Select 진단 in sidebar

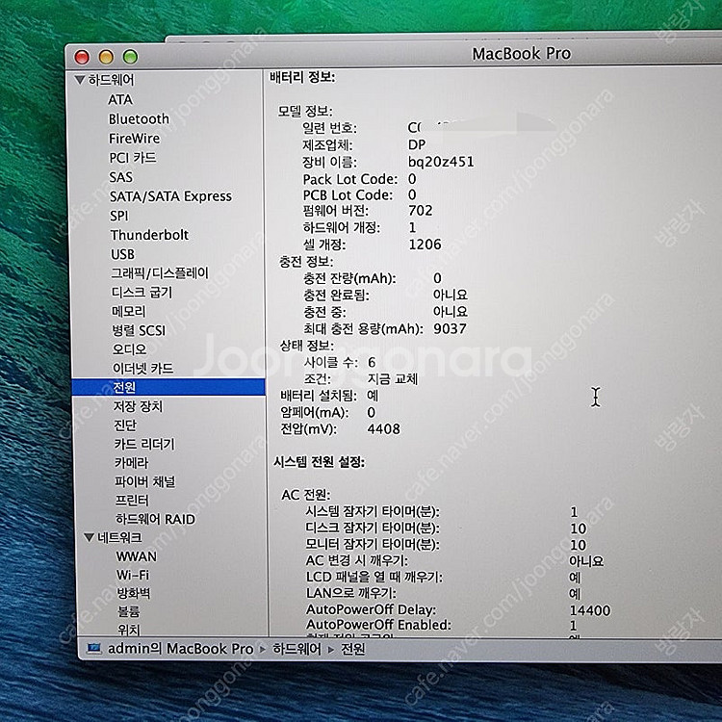(125, 425)
